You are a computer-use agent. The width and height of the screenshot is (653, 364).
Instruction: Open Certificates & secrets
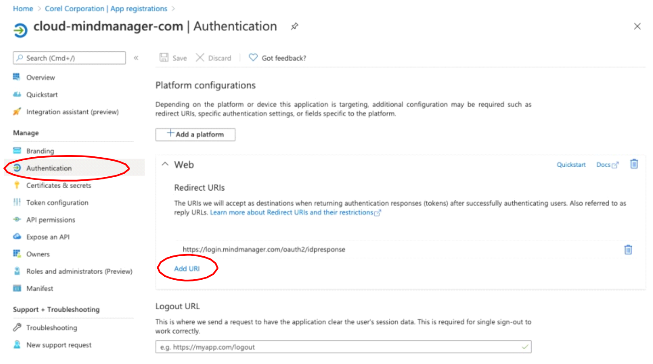click(x=59, y=185)
